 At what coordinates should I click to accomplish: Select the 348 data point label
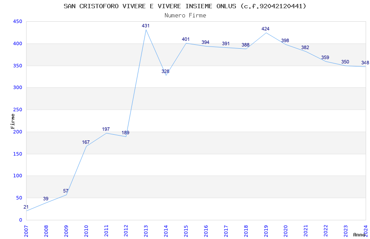365,63
